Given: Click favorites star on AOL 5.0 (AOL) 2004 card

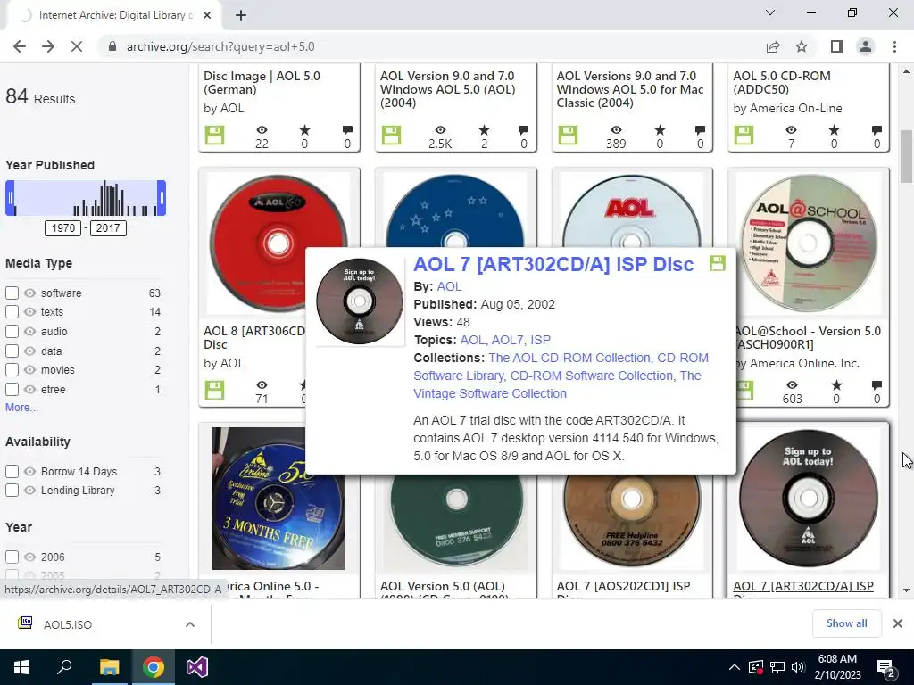Looking at the screenshot, I should pos(484,130).
